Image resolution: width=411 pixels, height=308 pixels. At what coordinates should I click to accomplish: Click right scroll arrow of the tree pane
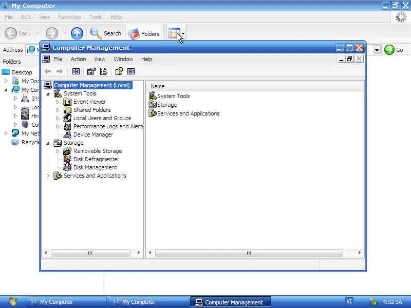point(138,253)
